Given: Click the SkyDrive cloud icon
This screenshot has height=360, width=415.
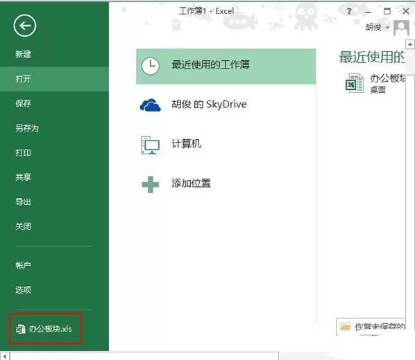Looking at the screenshot, I should point(150,105).
